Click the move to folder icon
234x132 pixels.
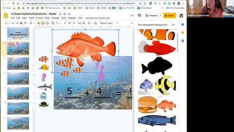tap(65, 14)
